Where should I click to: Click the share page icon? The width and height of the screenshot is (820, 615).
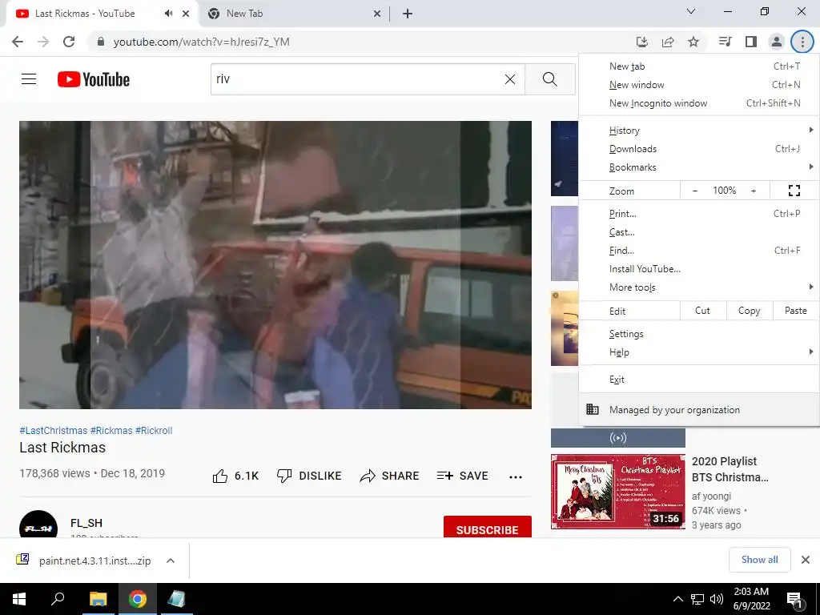click(668, 42)
